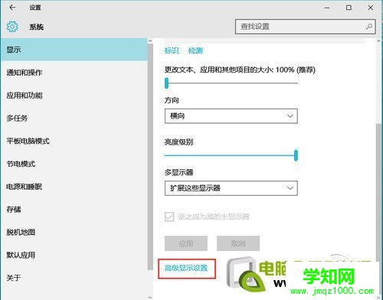
Task: Click the sidebar scroll up arrow
Action: [150, 41]
